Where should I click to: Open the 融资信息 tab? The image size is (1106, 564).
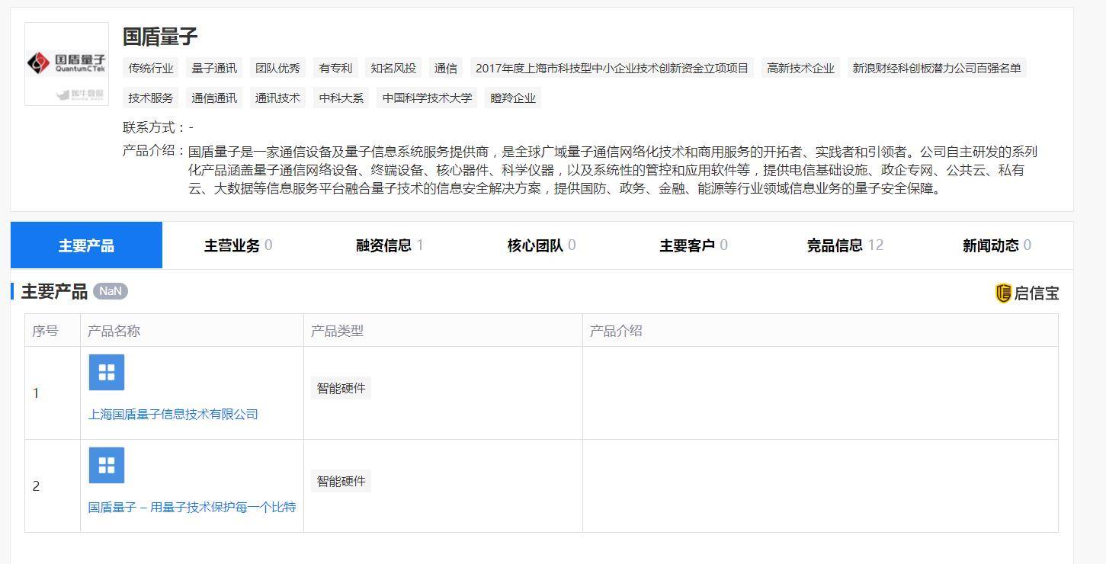[390, 245]
